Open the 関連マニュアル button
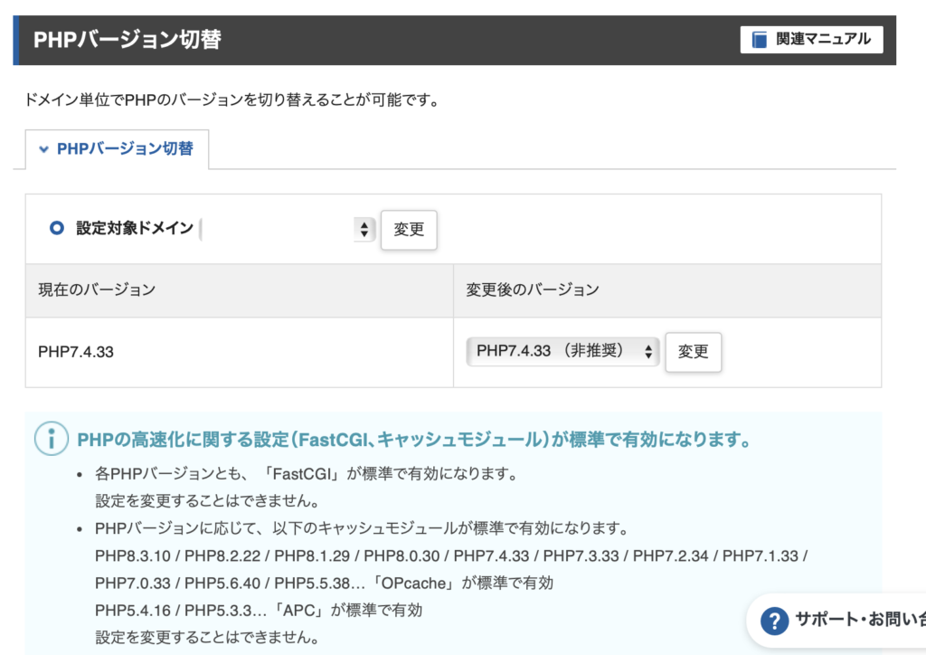 [x=811, y=40]
